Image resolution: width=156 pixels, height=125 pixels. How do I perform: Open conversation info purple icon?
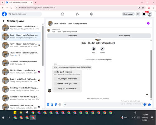(148, 23)
